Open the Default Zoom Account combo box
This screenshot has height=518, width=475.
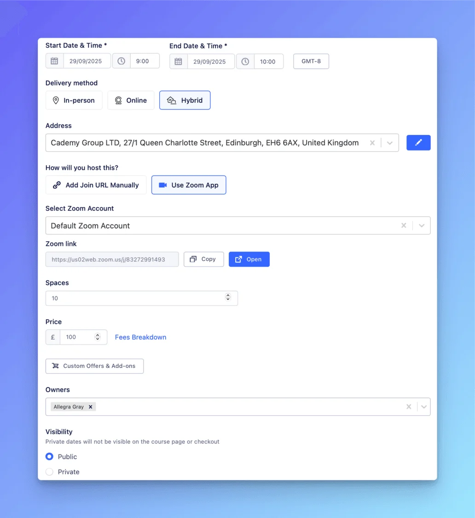coord(238,226)
